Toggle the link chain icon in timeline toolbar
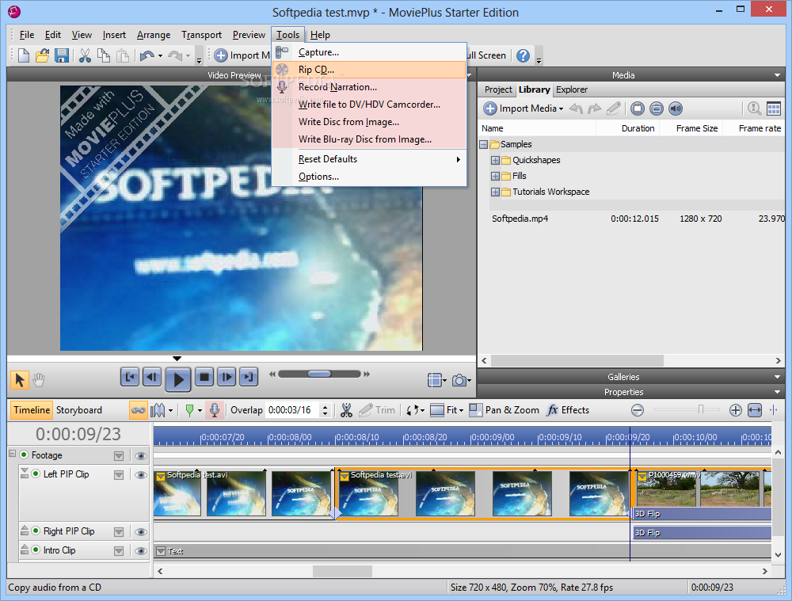Viewport: 792px width, 601px height. pyautogui.click(x=138, y=410)
